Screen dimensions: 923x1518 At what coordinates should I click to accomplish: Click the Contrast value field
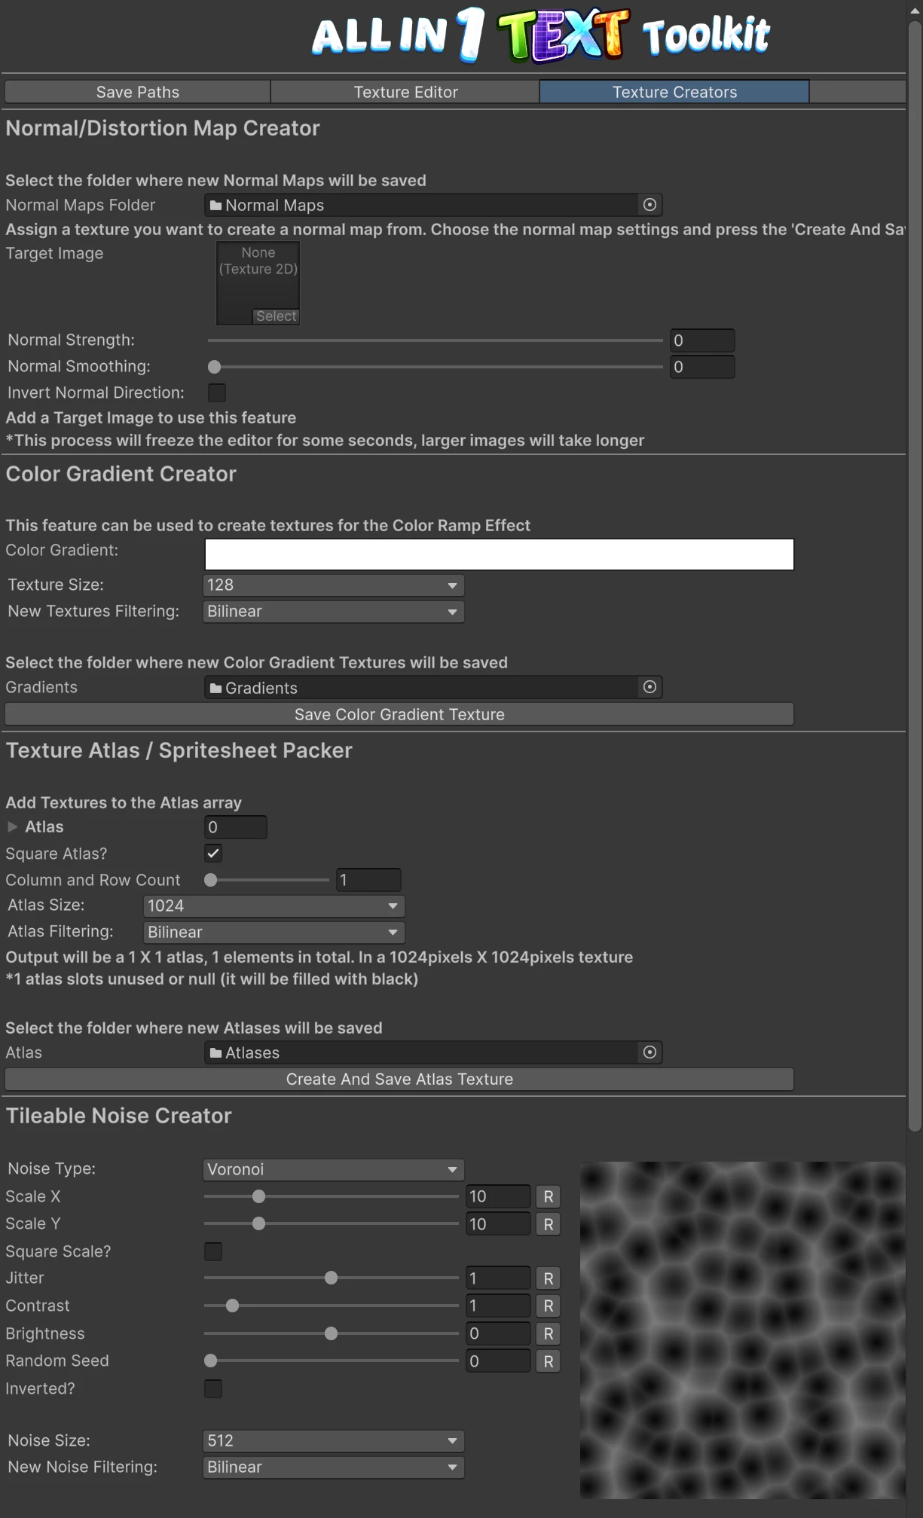498,1306
